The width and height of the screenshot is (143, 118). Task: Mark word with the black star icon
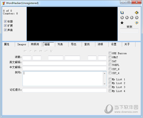pos(122,23)
